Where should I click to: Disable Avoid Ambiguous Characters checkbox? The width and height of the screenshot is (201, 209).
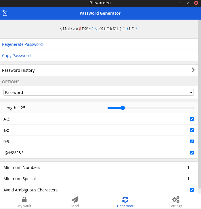coord(192,190)
